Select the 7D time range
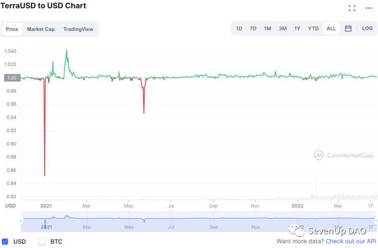The image size is (378, 248). (253, 29)
